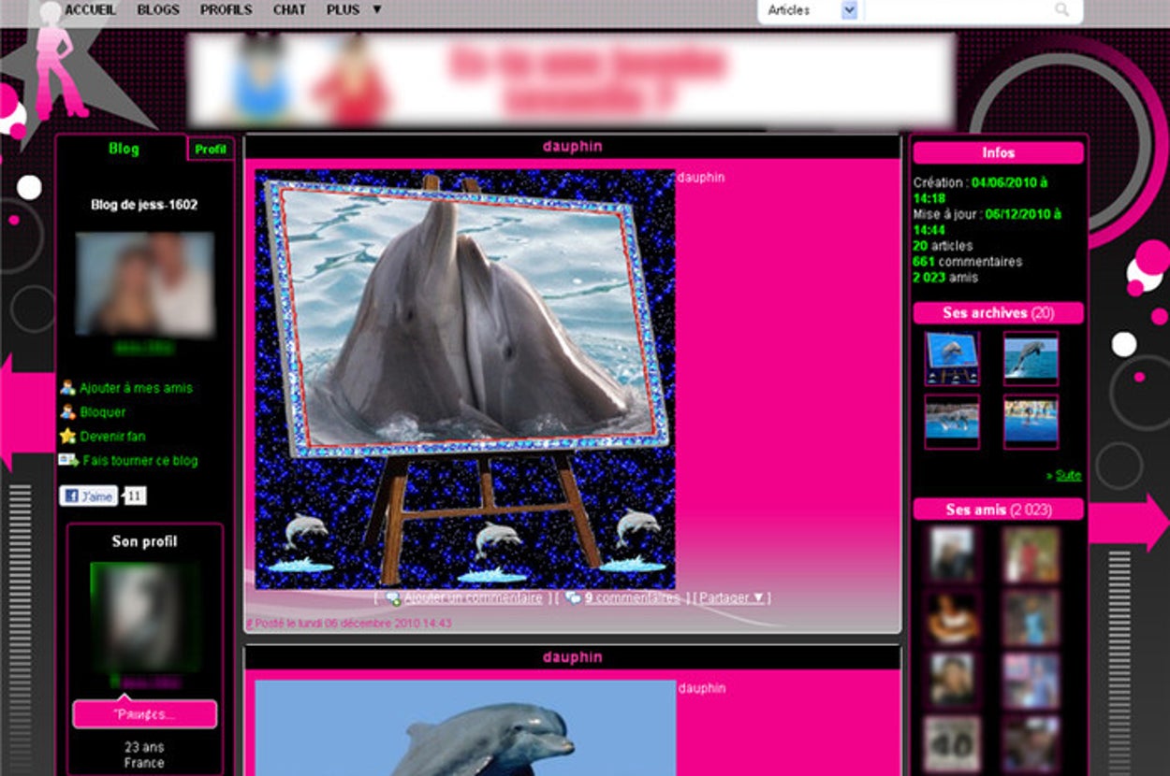
Task: Click the speech bubble icon next to 9 commentaires
Action: 573,598
